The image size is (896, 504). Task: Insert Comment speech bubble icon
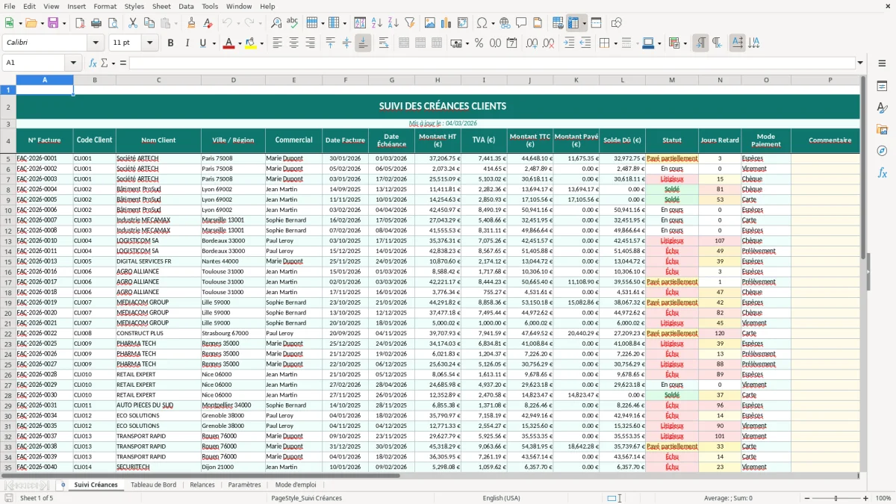tap(521, 23)
